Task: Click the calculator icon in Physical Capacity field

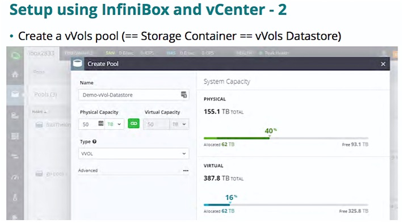Action: tap(101, 124)
